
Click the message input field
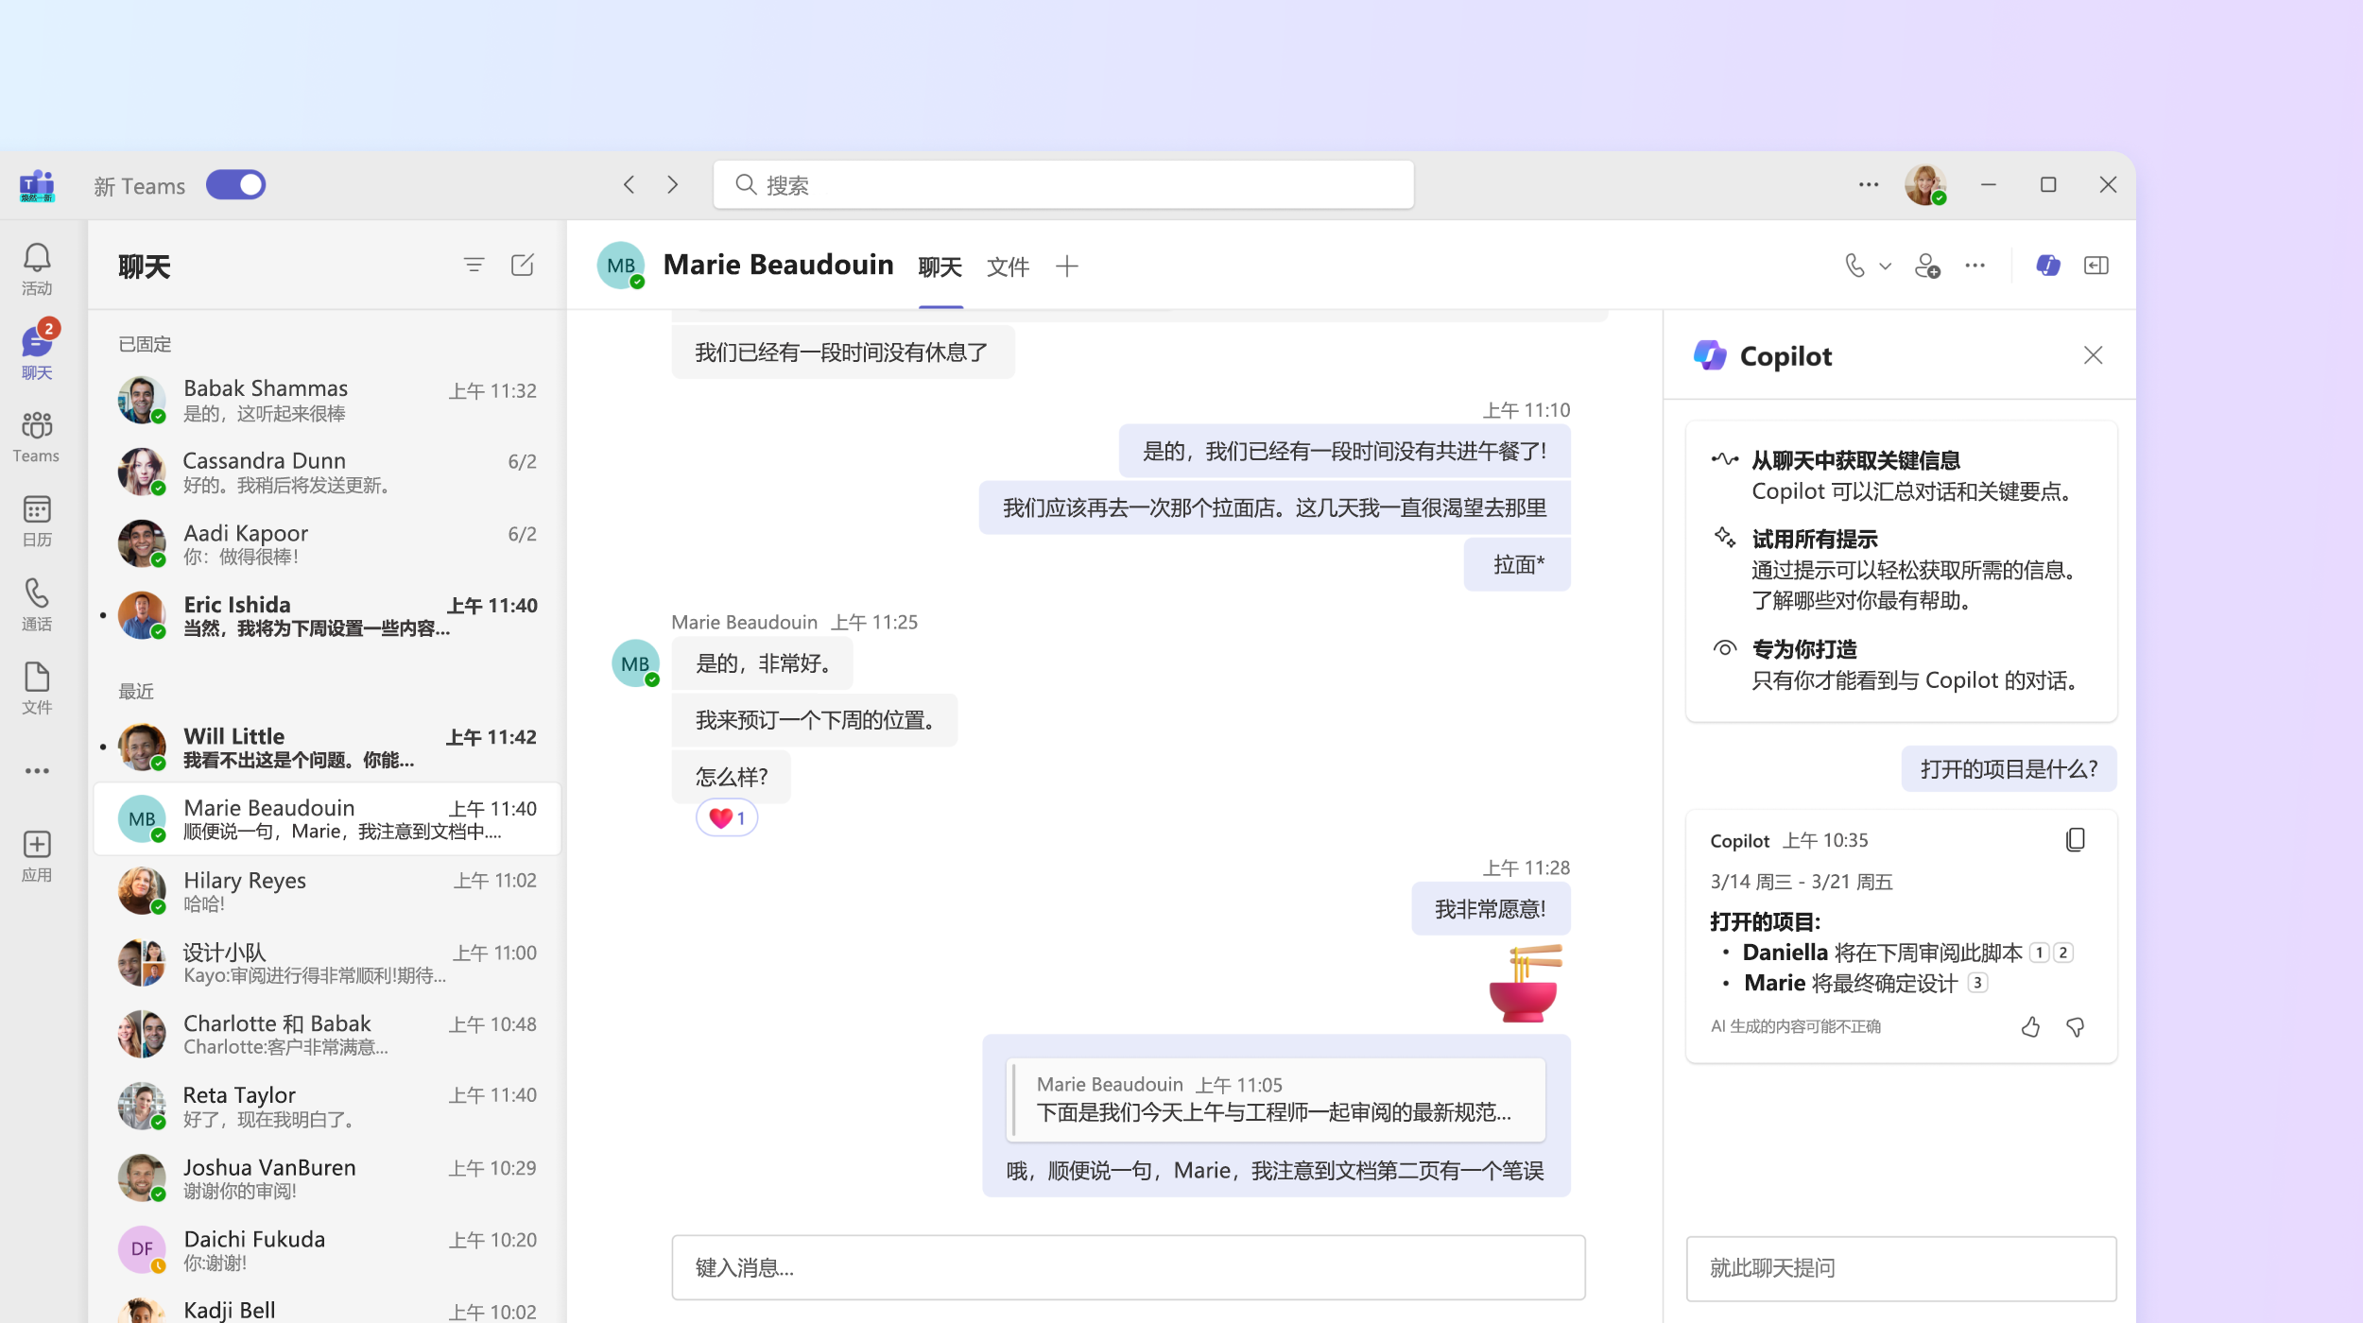(x=1132, y=1266)
